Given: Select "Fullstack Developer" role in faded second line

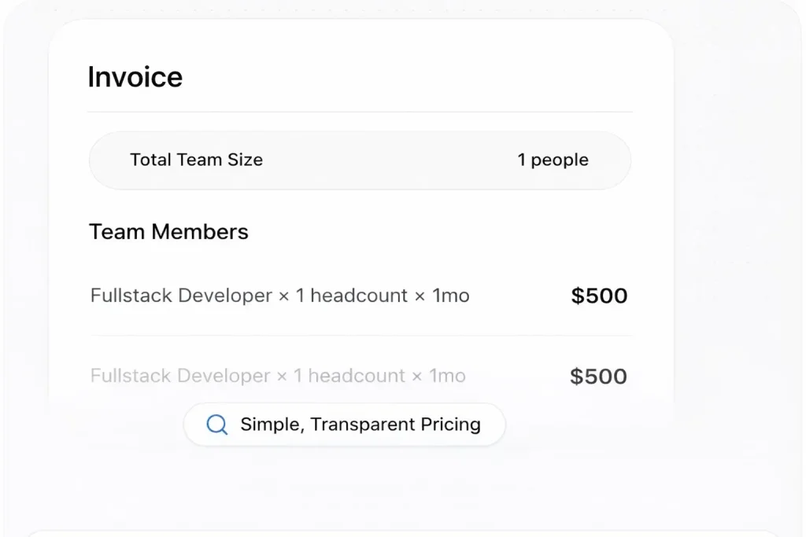Looking at the screenshot, I should [x=181, y=376].
